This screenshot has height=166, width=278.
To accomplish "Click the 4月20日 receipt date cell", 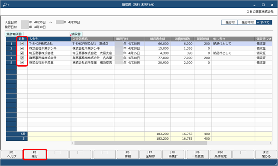I will click(129, 48).
